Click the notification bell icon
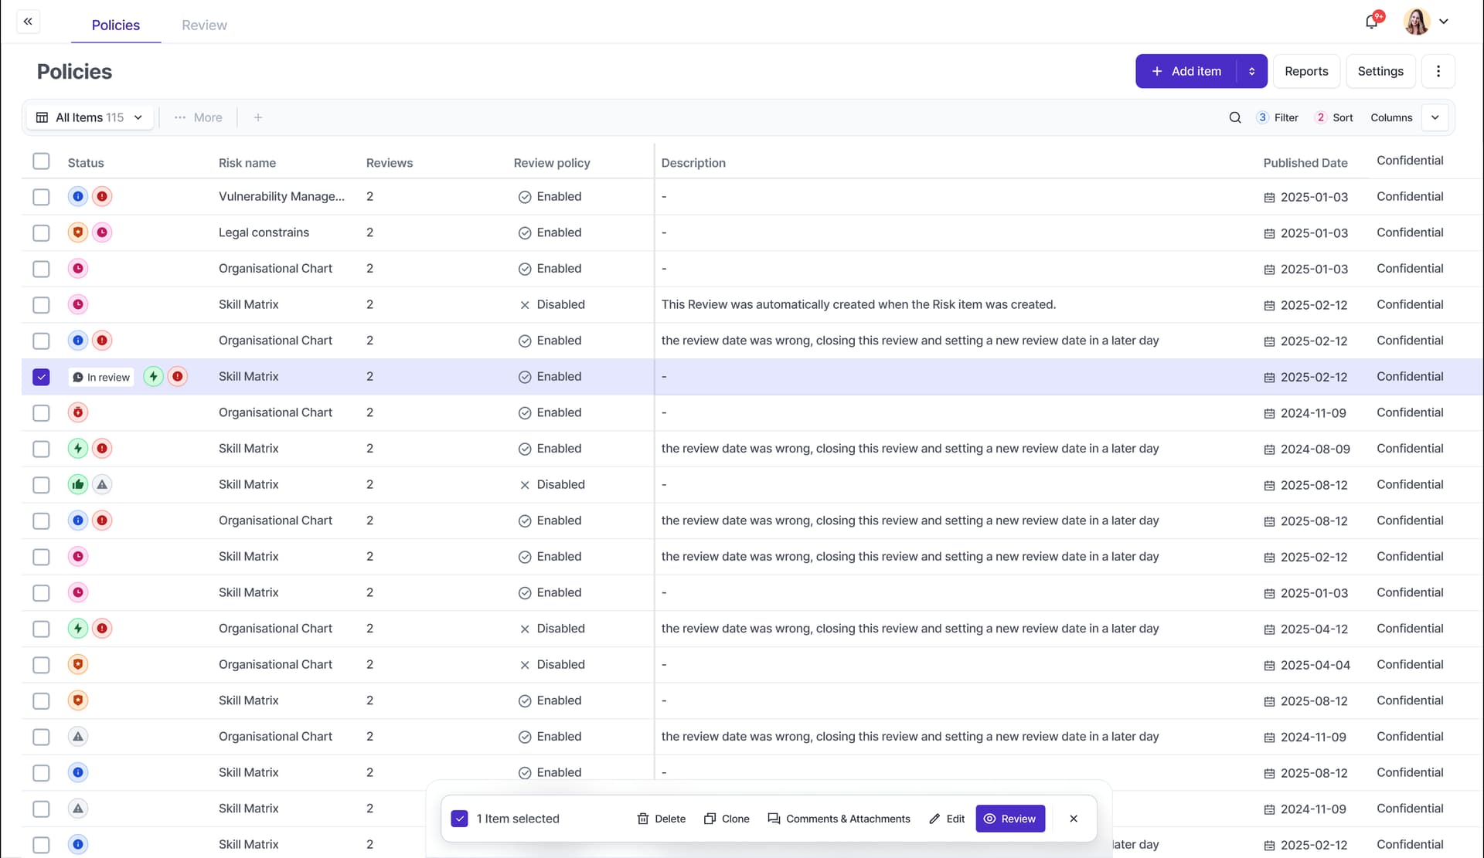Screen dimensions: 1484x858 click(1372, 22)
